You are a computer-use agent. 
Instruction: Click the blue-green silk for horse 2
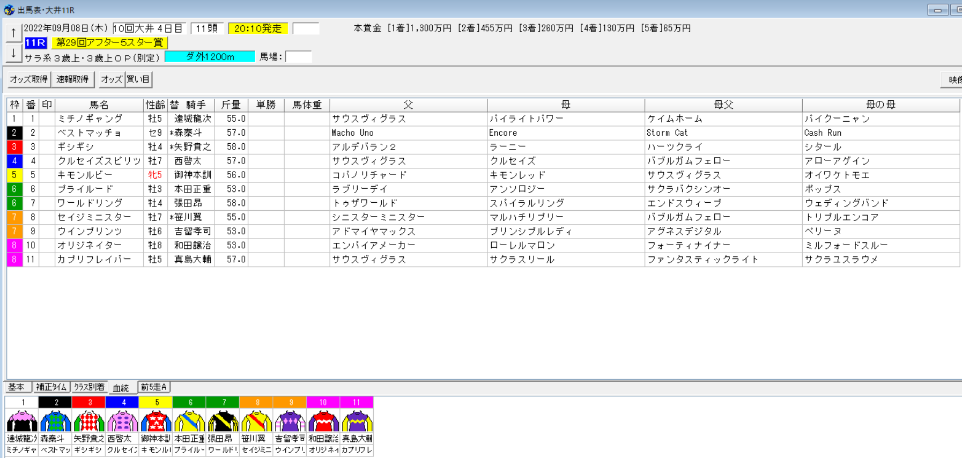(55, 421)
